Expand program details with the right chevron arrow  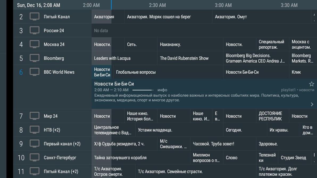pyautogui.click(x=312, y=104)
